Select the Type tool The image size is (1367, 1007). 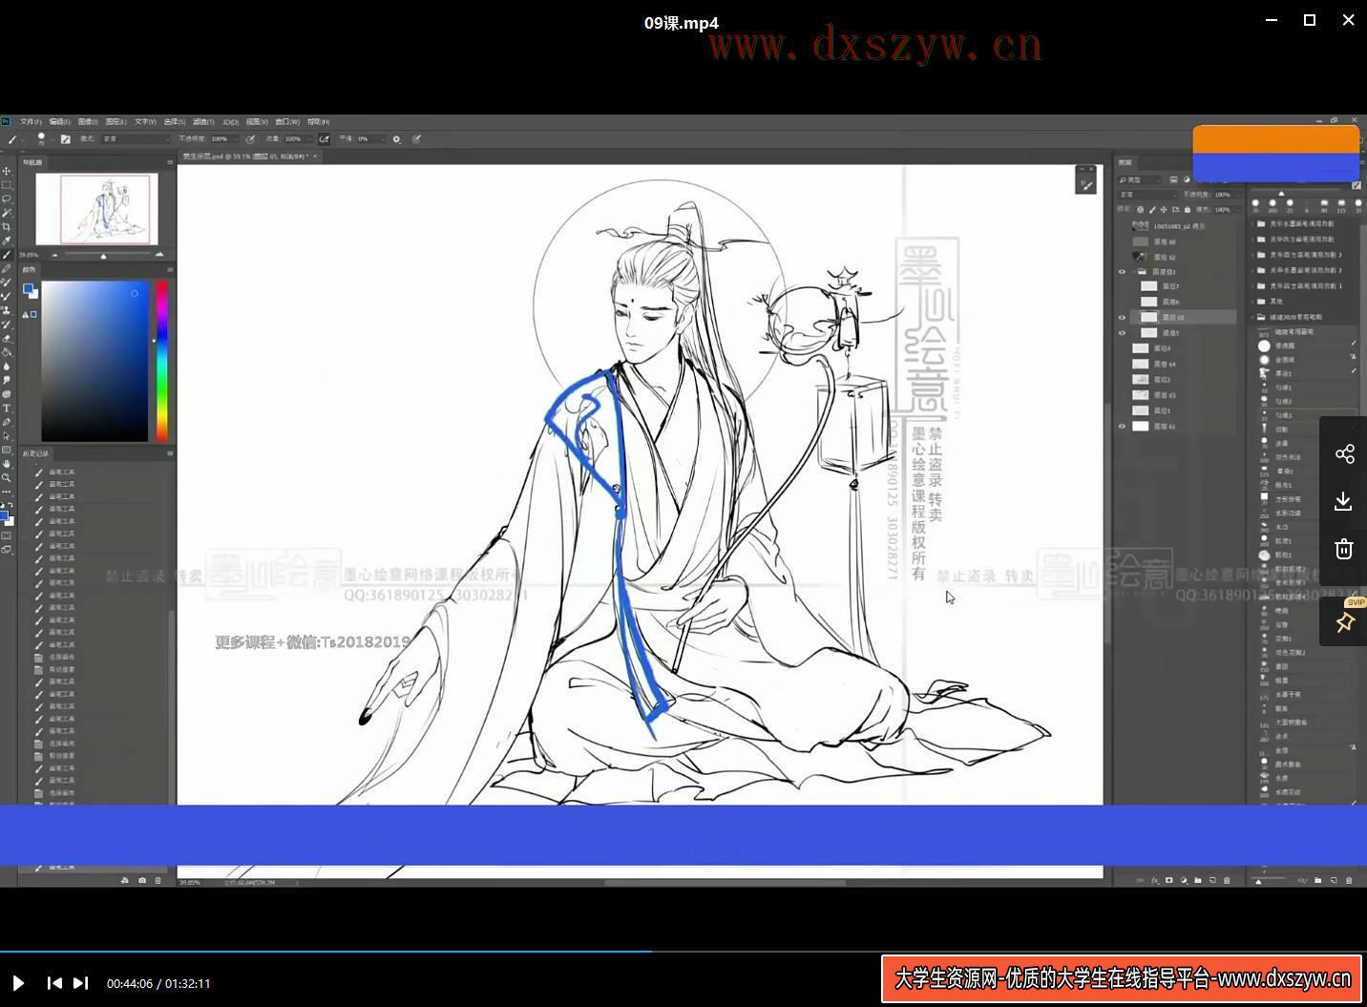7,408
